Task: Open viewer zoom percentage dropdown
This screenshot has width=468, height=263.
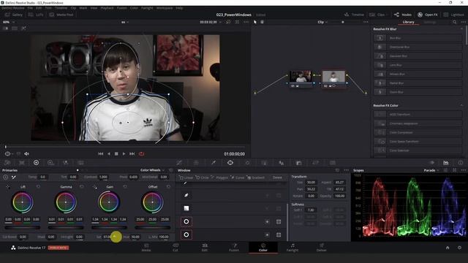Action: pyautogui.click(x=8, y=22)
